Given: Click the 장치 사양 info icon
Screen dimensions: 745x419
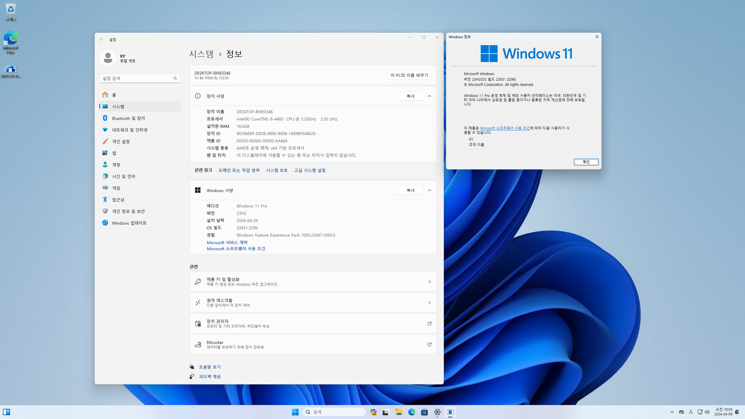Looking at the screenshot, I should [x=198, y=96].
